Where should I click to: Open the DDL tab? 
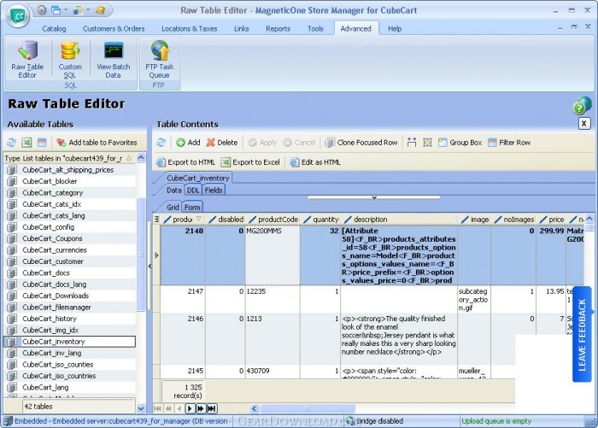tap(193, 191)
